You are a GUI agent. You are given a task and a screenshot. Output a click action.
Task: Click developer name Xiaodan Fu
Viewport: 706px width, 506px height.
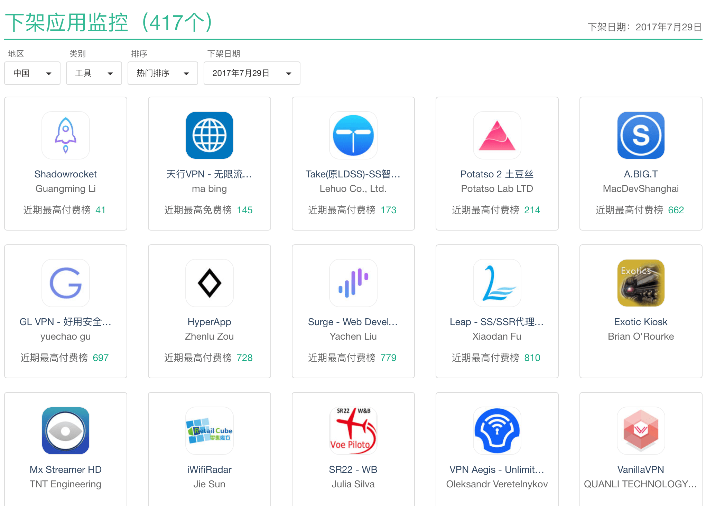497,336
